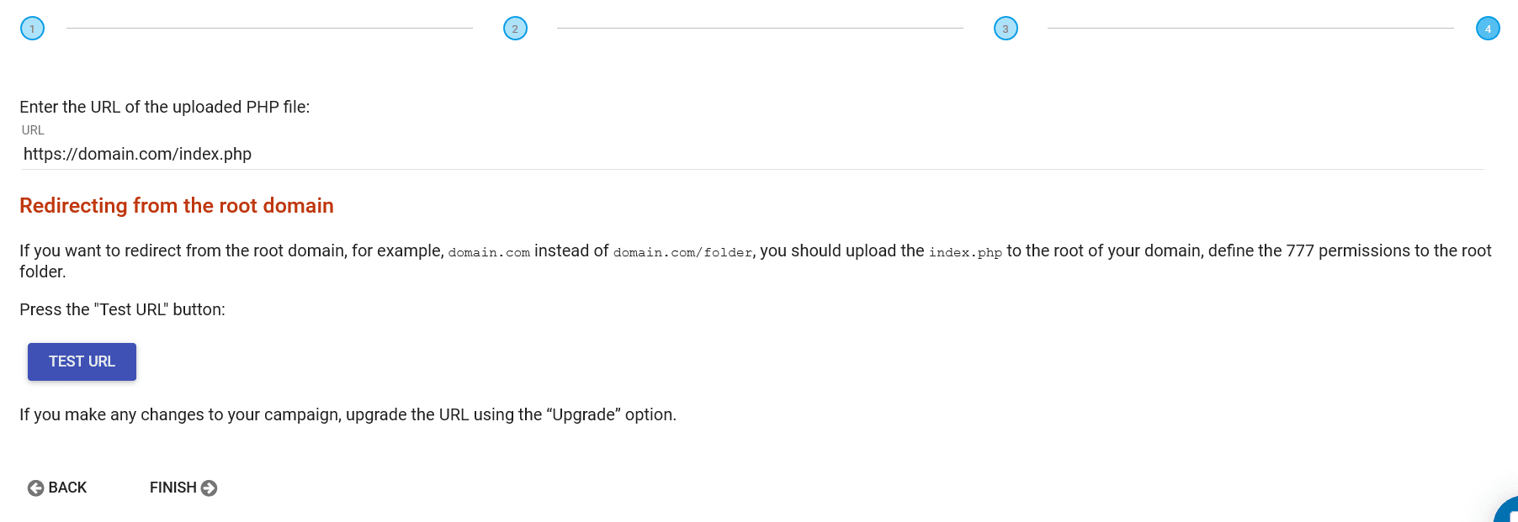Click the "Redirecting from the root domain" heading
The height and width of the screenshot is (522, 1518).
click(x=177, y=206)
